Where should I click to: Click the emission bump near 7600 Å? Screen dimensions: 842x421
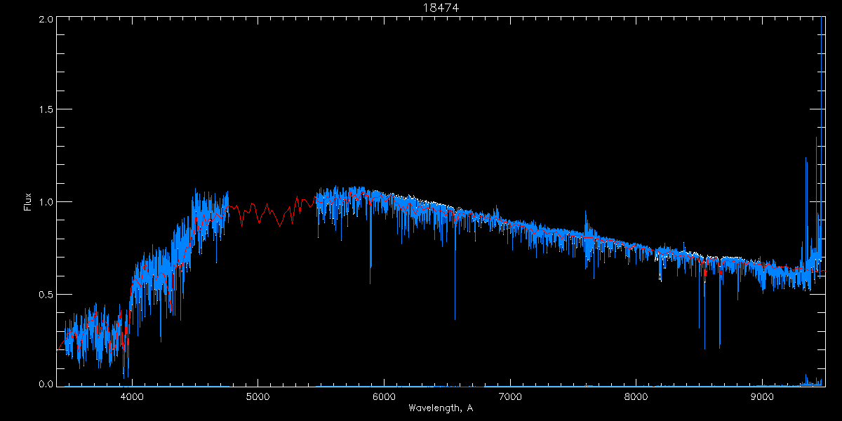click(x=587, y=223)
